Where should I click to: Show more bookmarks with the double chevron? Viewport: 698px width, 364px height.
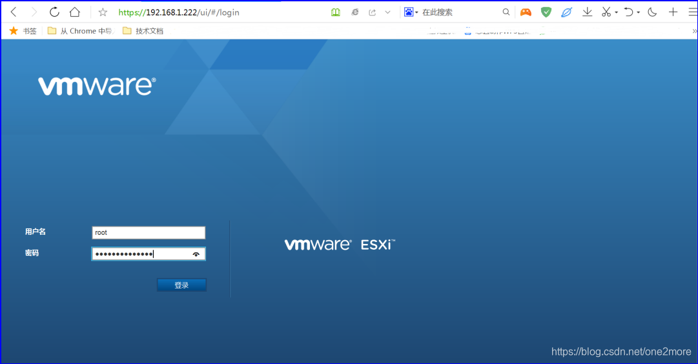coord(694,31)
